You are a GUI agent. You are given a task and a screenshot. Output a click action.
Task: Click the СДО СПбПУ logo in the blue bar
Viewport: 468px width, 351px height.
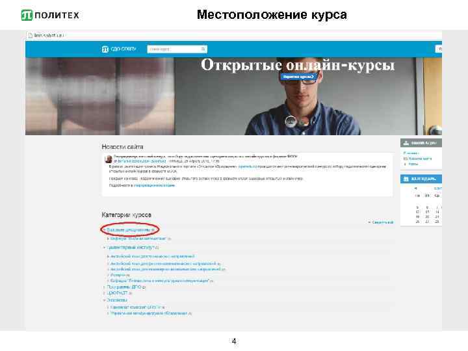click(119, 49)
